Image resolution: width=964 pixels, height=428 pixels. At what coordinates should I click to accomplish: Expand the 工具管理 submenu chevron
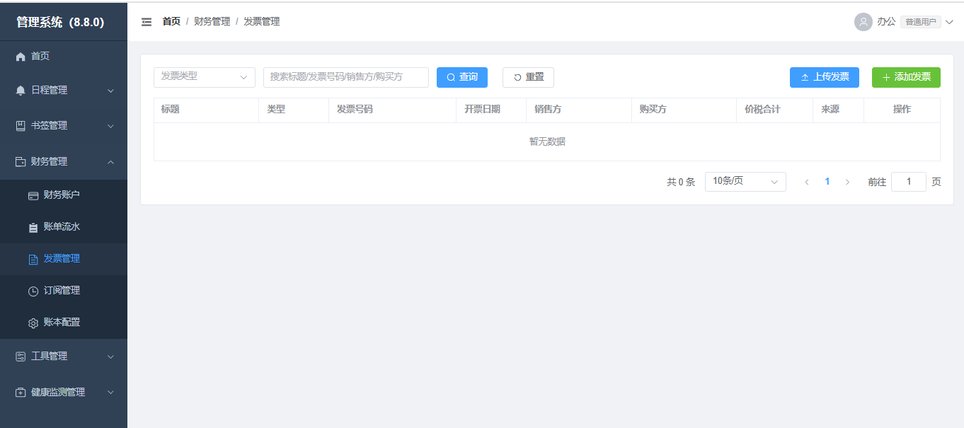click(x=110, y=357)
